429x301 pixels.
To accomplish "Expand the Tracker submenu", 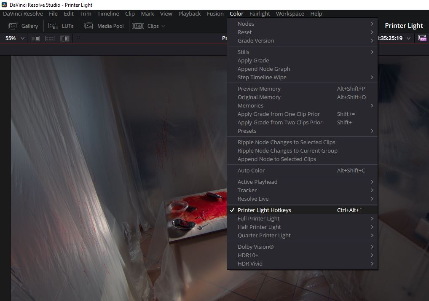I will click(x=302, y=191).
